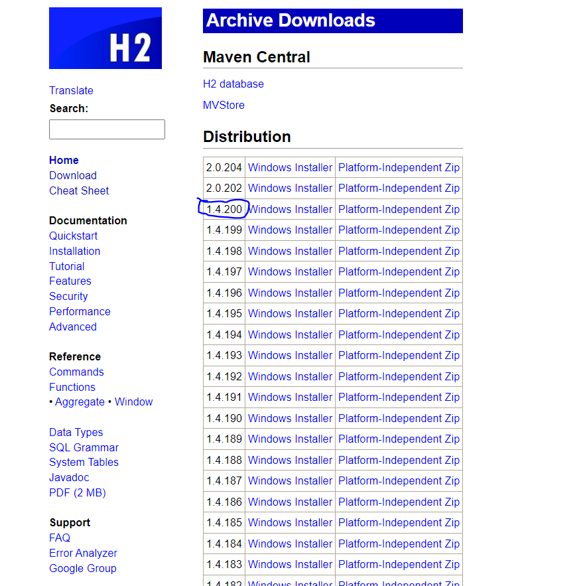Download Windows Installer for version 1.4.183
587x586 pixels.
coord(290,564)
